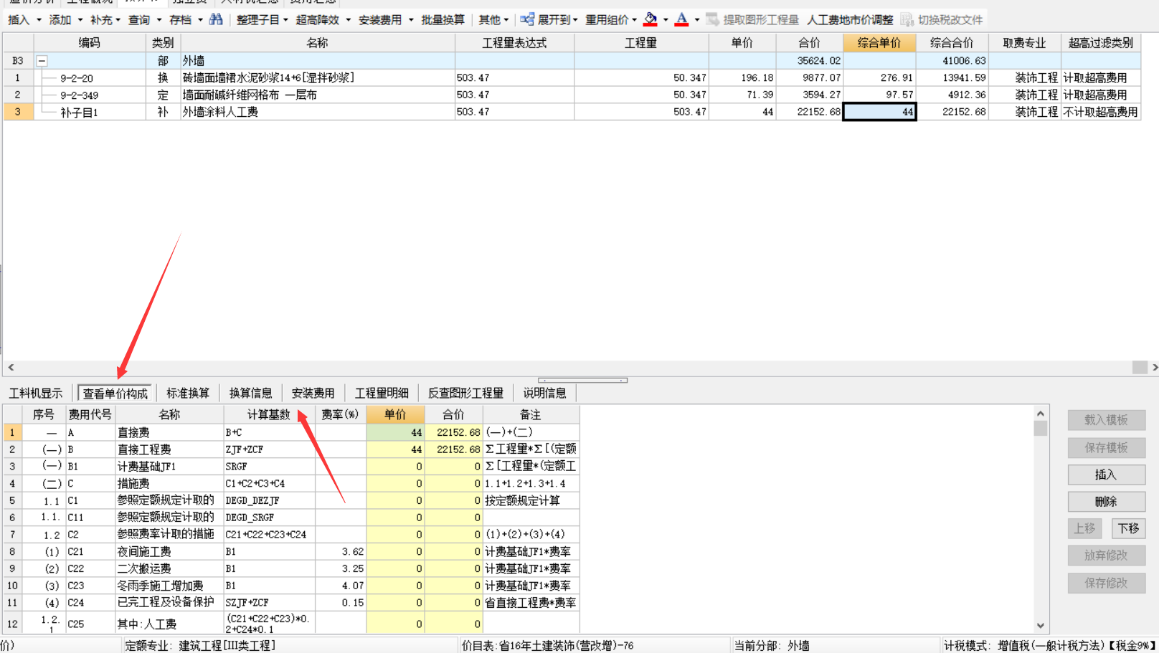The width and height of the screenshot is (1159, 653).
Task: Click the 下移 button
Action: (x=1128, y=528)
